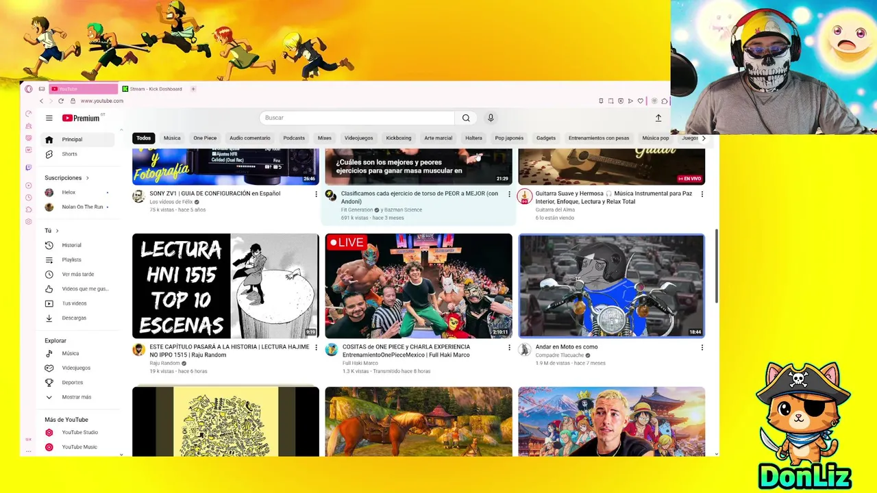Start voice search with the microphone
This screenshot has height=493, width=877.
491,118
